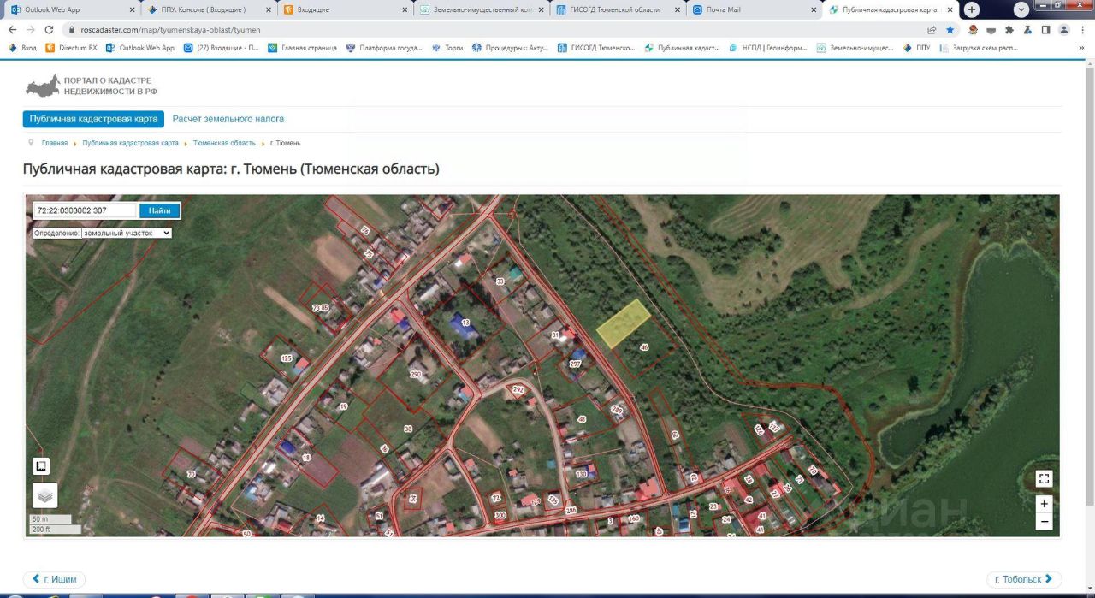Click parcel label 38 on map
The height and width of the screenshot is (598, 1095).
click(408, 429)
